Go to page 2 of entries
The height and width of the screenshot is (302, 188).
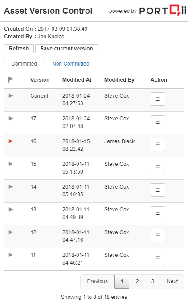pos(137,281)
